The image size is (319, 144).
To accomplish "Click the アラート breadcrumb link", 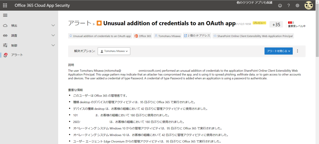I will 80,23.
